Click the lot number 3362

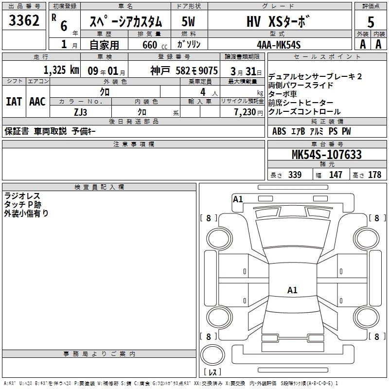point(24,20)
